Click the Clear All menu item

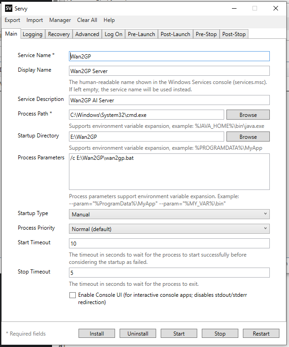(87, 20)
